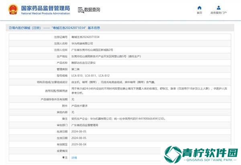This screenshot has width=241, height=165.
Task: Click the 注册人名称 label
Action: (61, 43)
